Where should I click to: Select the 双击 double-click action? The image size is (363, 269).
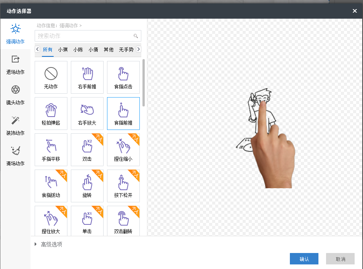[87, 149]
